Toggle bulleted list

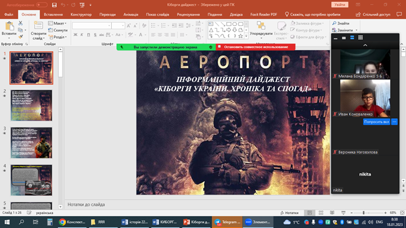154,26
